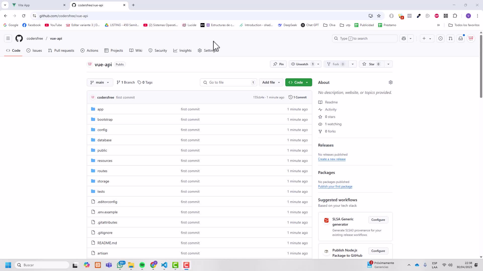Open the hamburger navigation menu
Viewport: 483px width, 271px height.
click(x=8, y=38)
